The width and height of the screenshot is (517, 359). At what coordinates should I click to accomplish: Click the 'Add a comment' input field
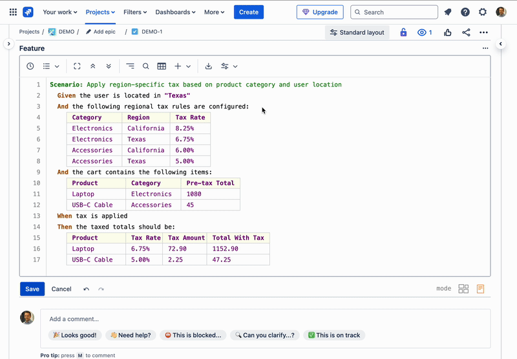[x=265, y=319]
